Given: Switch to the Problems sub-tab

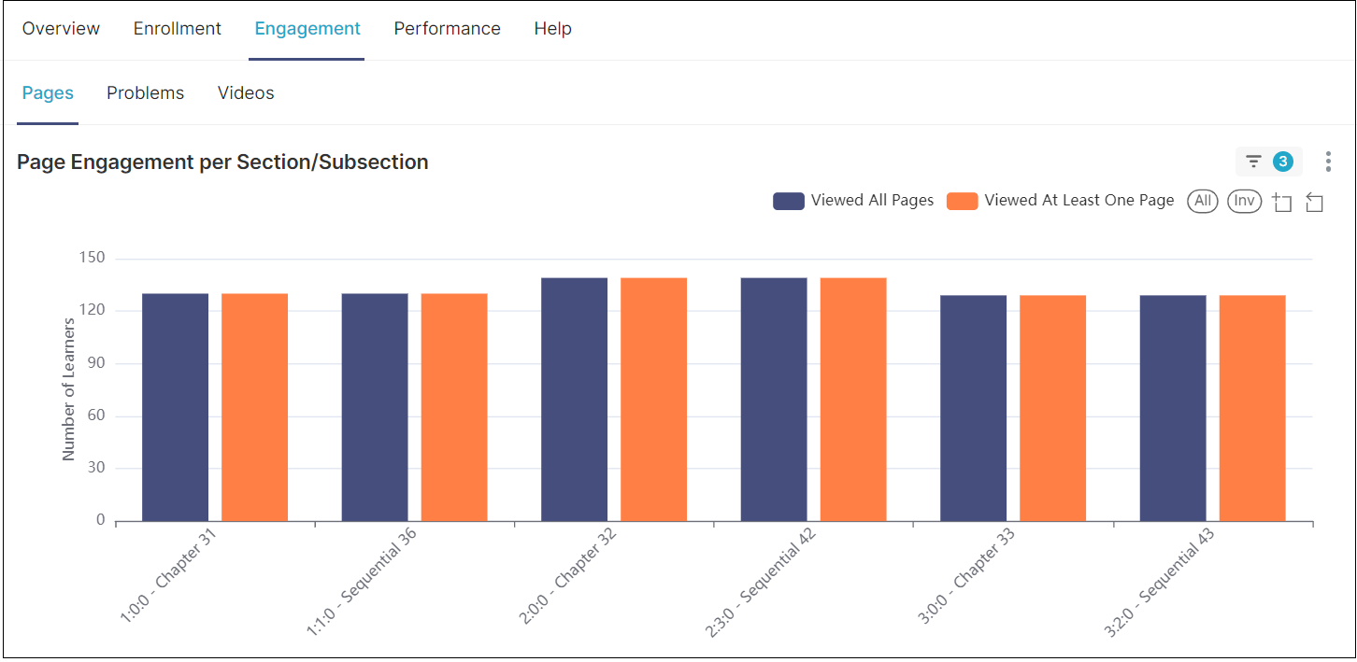Looking at the screenshot, I should coord(145,93).
